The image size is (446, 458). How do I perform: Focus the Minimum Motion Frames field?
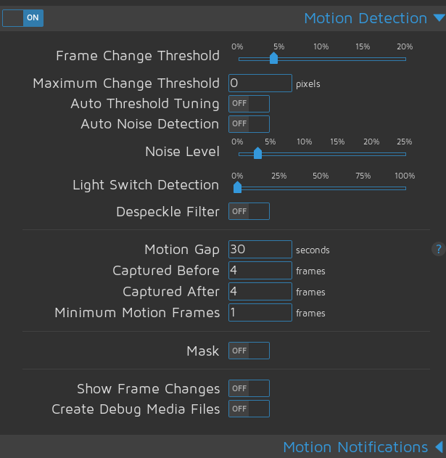(x=260, y=313)
